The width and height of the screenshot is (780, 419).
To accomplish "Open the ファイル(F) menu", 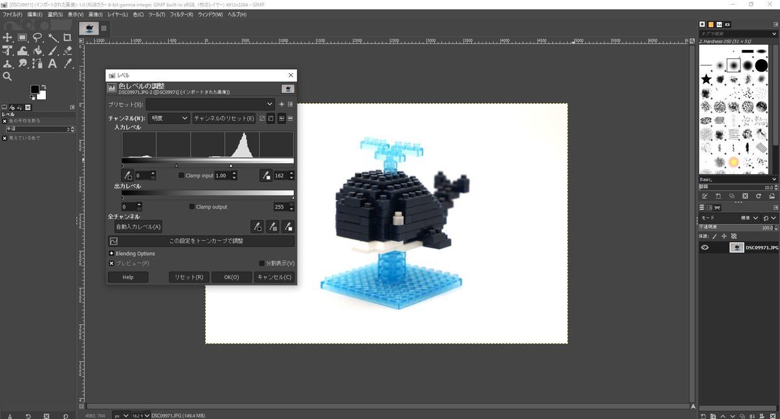I will (x=12, y=14).
